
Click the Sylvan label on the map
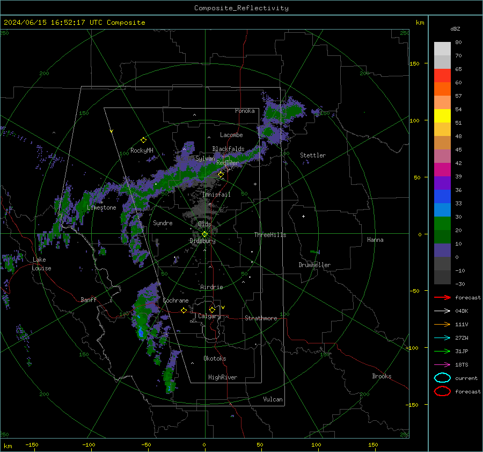205,159
